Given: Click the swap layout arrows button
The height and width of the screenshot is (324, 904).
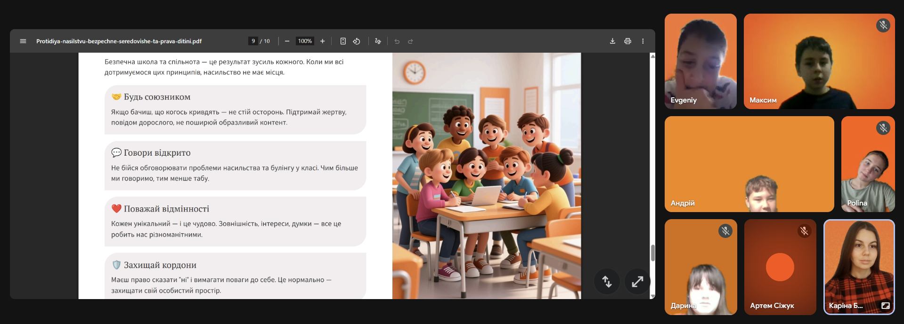Looking at the screenshot, I should [x=607, y=282].
